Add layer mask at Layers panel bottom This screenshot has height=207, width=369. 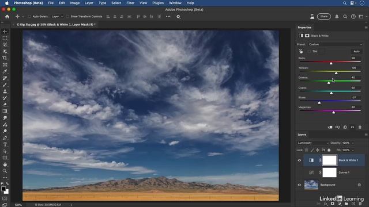(x=332, y=204)
